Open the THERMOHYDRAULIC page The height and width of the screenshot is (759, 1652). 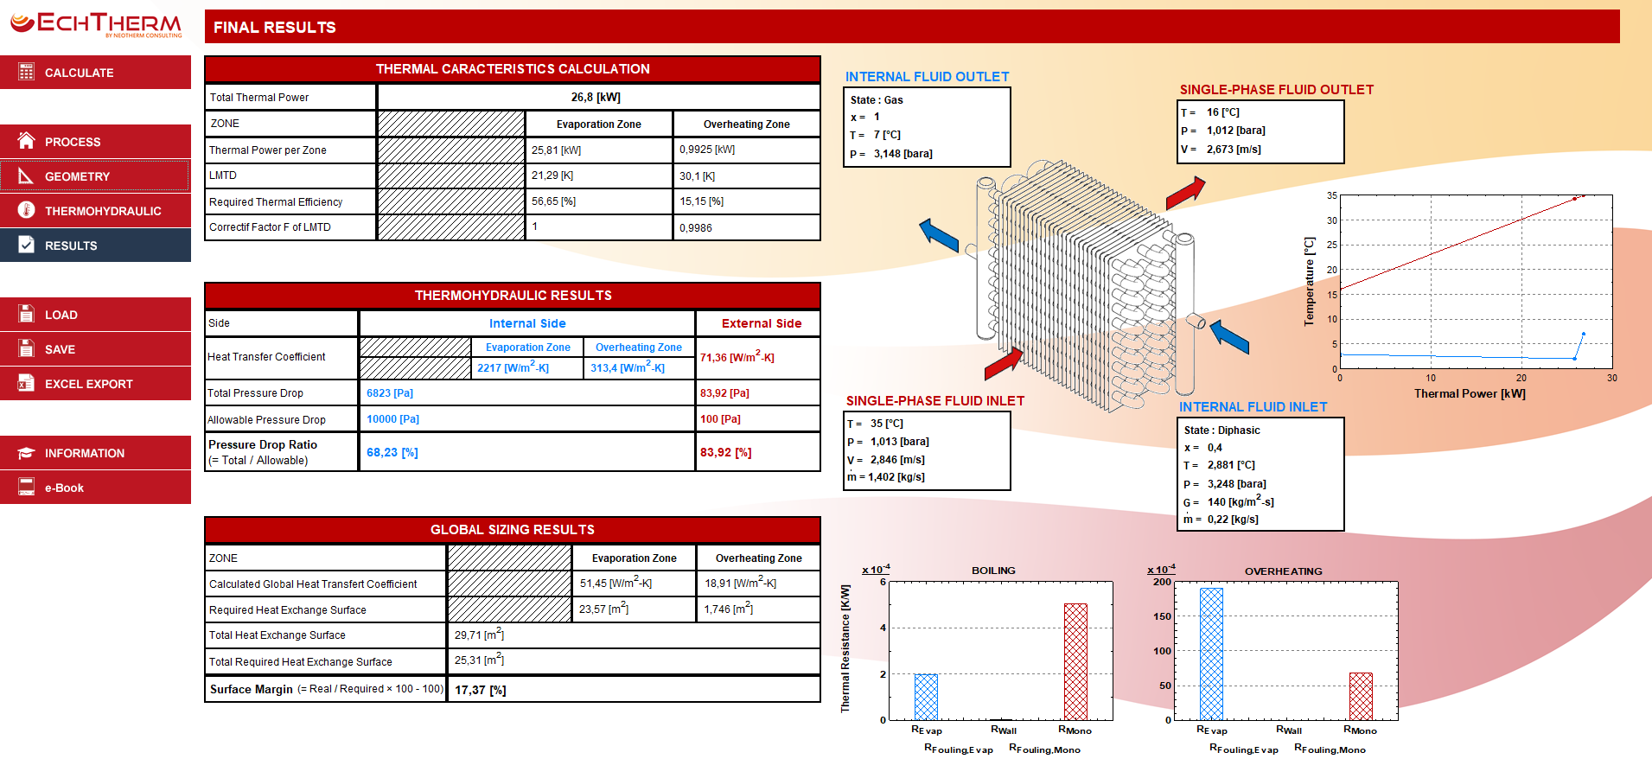tap(95, 211)
